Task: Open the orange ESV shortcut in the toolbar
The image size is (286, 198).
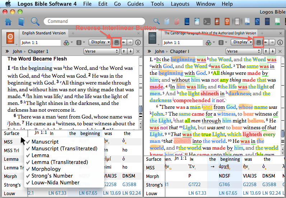Action: [x=227, y=21]
